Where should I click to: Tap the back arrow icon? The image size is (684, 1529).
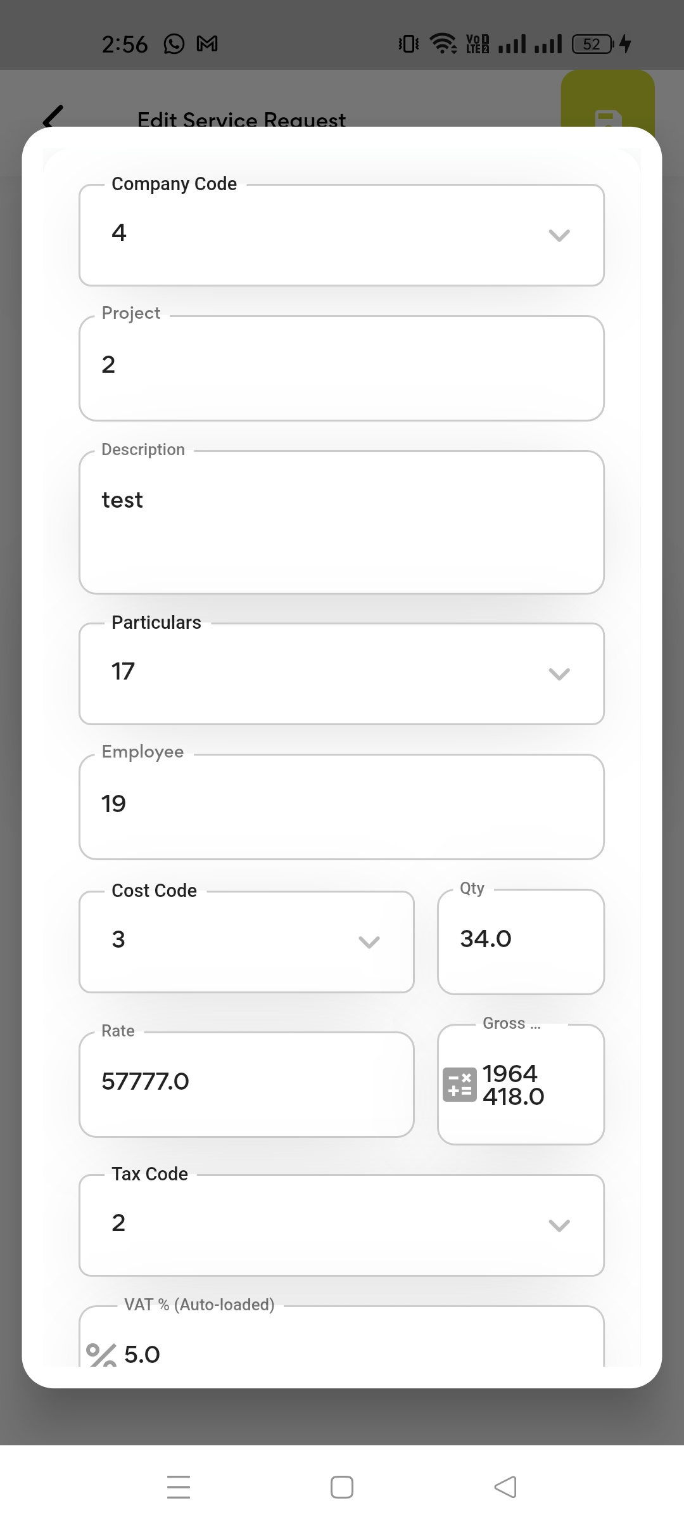point(53,116)
